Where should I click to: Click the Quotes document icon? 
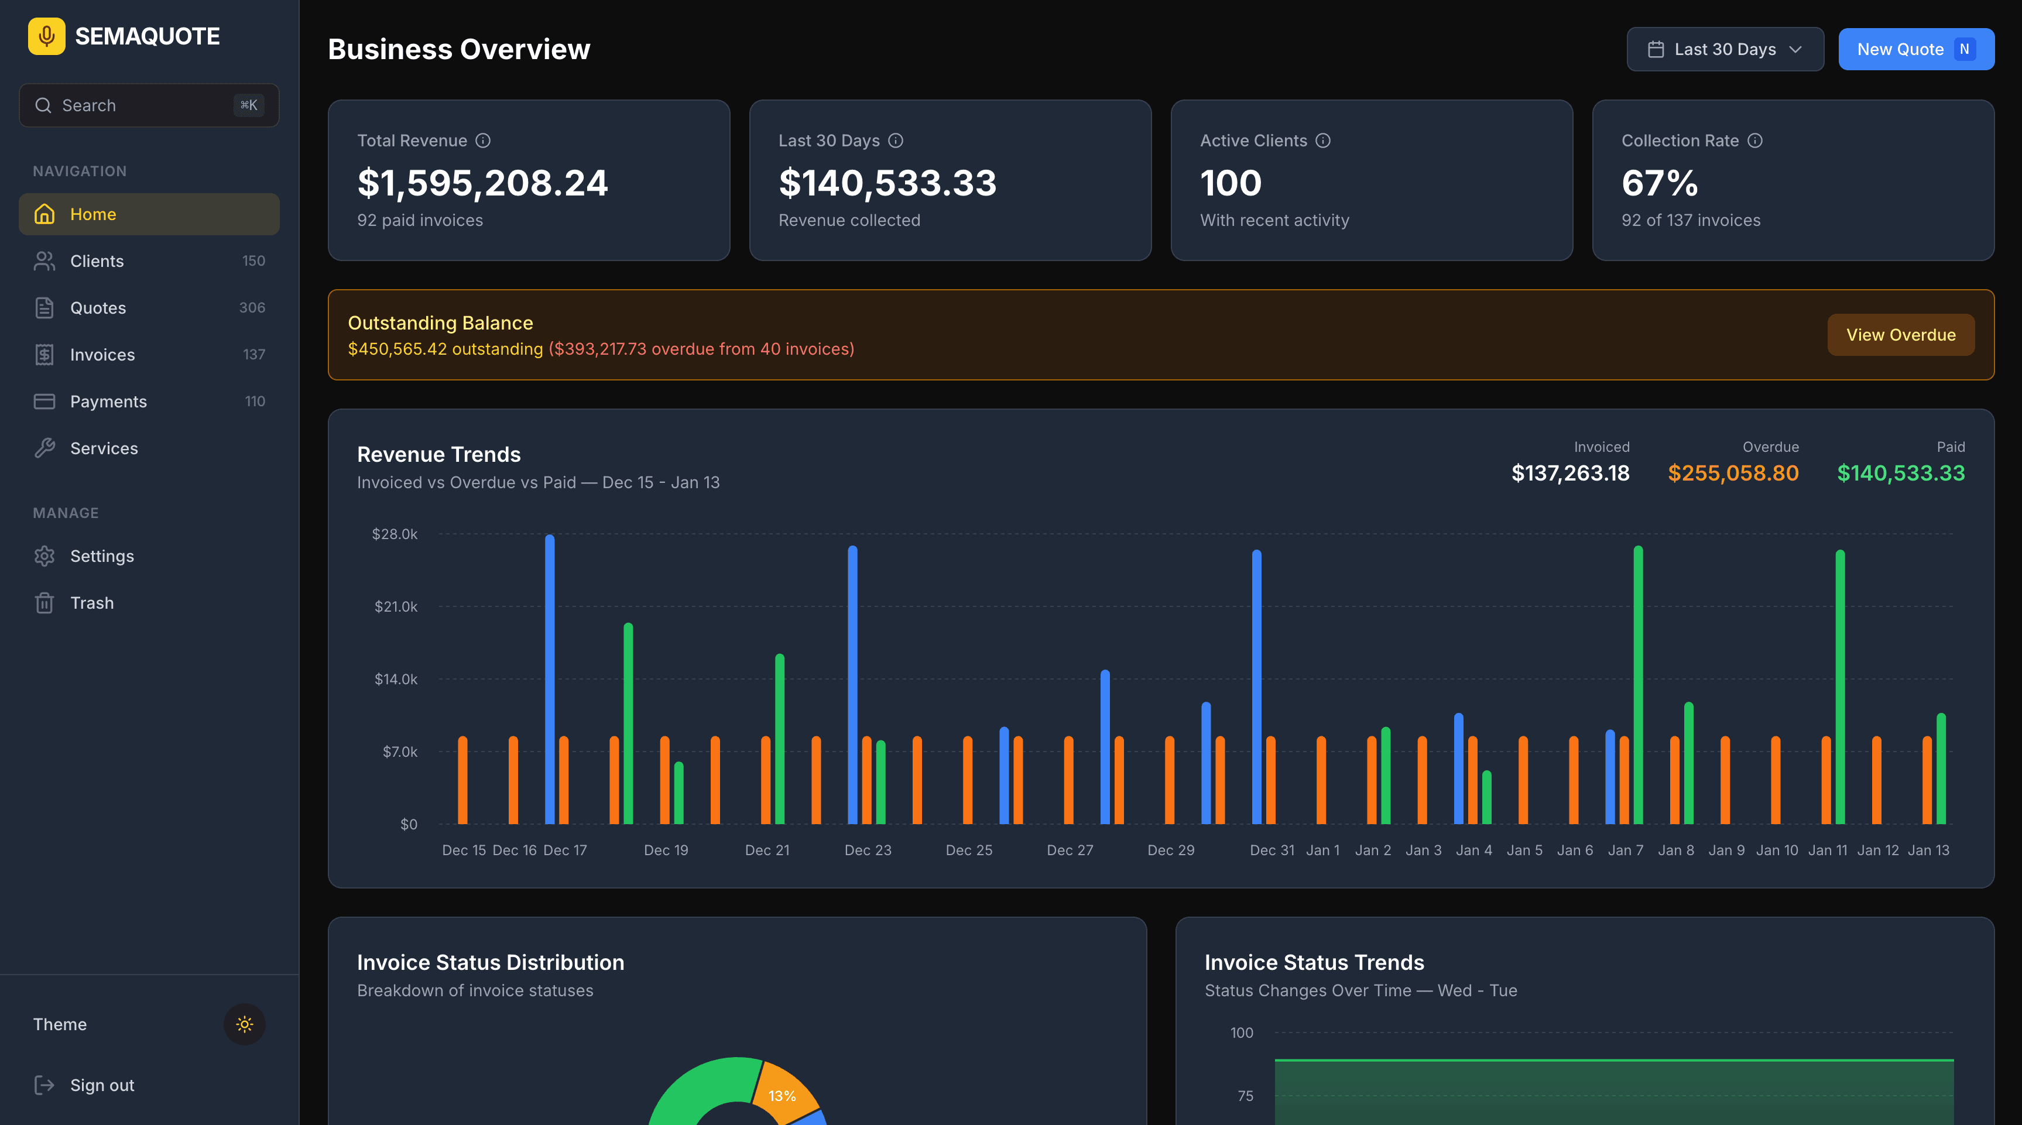pyautogui.click(x=44, y=307)
